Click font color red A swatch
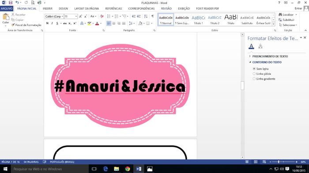 point(97,23)
